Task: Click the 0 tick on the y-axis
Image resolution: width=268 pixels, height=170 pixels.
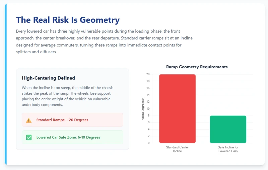Action: pos(149,143)
